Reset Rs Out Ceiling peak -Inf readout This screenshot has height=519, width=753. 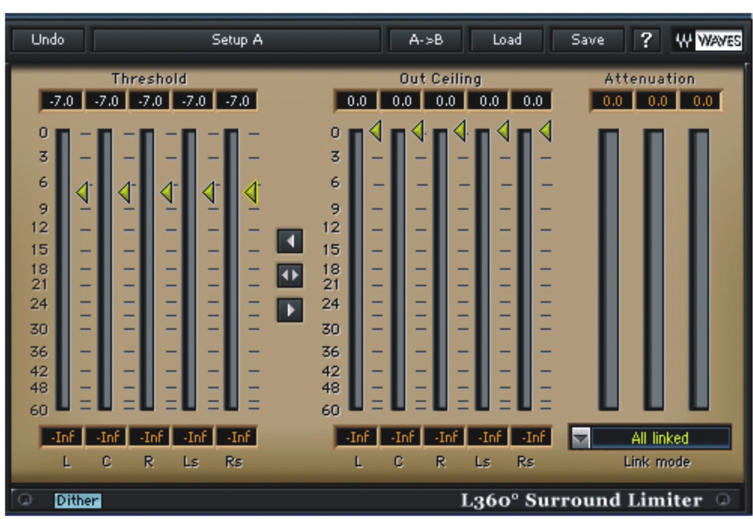tap(533, 437)
